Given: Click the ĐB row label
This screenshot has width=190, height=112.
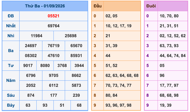Looking at the screenshot, I should point(11,16).
